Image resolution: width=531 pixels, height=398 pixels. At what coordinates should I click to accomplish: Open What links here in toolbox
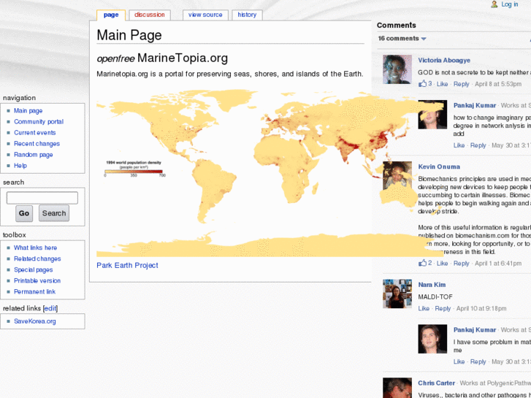35,248
